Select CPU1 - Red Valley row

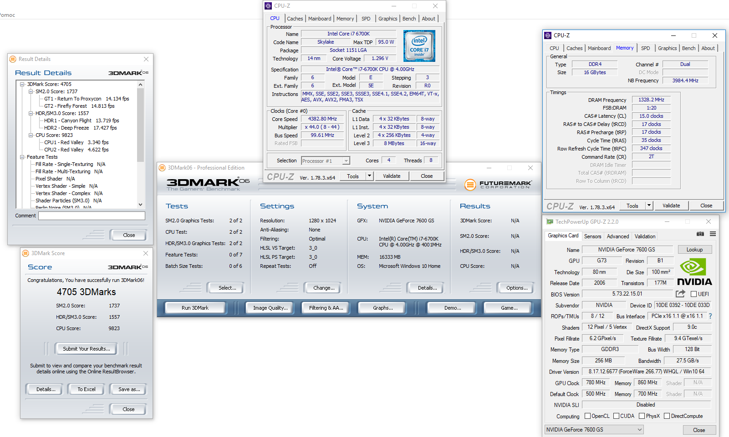click(x=76, y=142)
